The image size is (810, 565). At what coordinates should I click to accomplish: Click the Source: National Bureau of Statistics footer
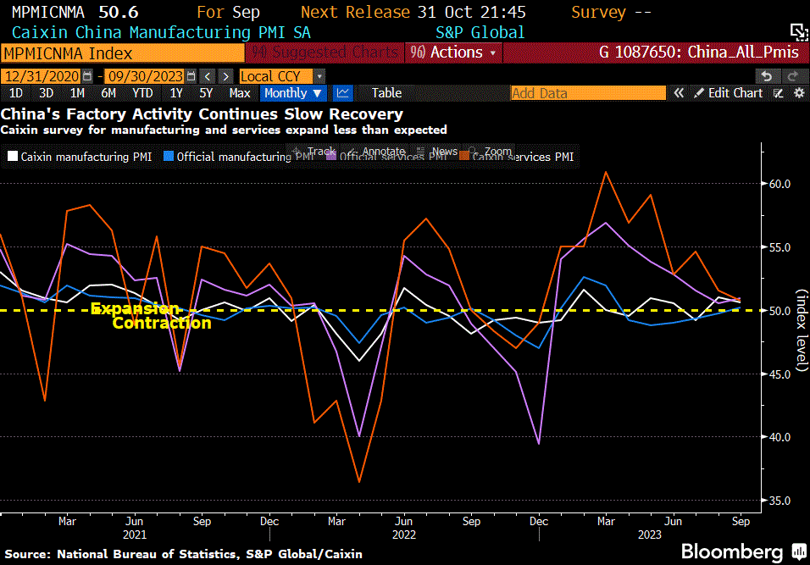183,554
